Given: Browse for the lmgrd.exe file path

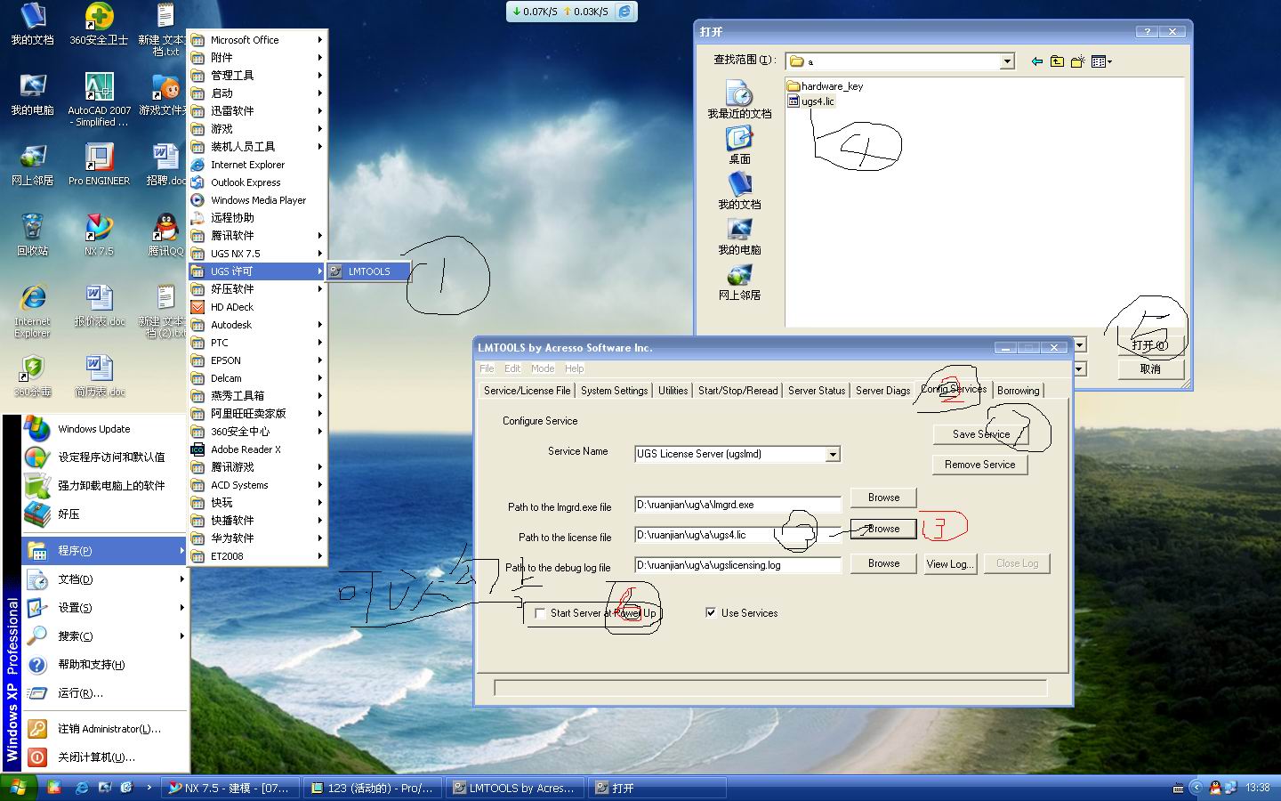Looking at the screenshot, I should 883,498.
